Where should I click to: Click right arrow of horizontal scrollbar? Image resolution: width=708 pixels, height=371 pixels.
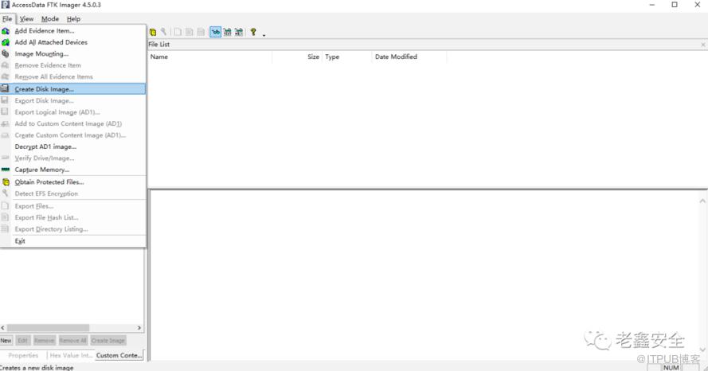tap(139, 328)
